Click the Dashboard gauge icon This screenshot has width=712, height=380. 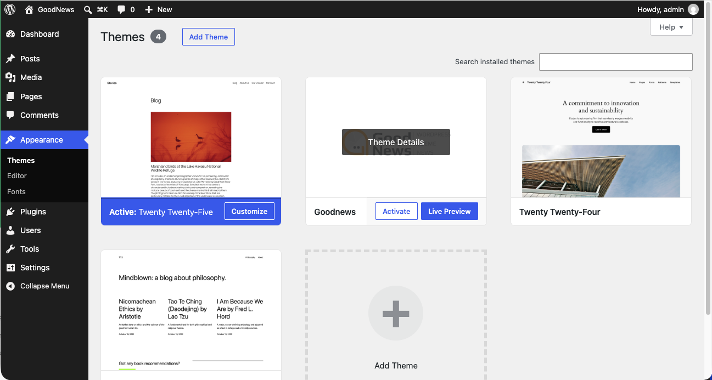(10, 34)
